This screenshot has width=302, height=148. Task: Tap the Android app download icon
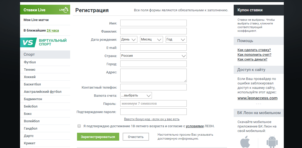272,142
